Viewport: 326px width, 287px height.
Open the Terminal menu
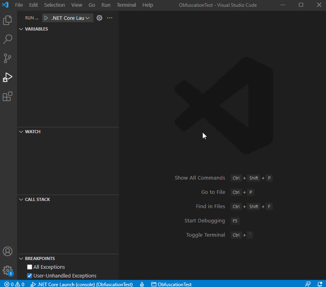pyautogui.click(x=126, y=5)
